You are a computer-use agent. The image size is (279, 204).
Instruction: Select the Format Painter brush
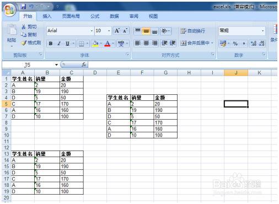(24, 43)
